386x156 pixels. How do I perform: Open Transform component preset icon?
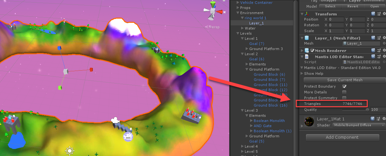(379, 14)
